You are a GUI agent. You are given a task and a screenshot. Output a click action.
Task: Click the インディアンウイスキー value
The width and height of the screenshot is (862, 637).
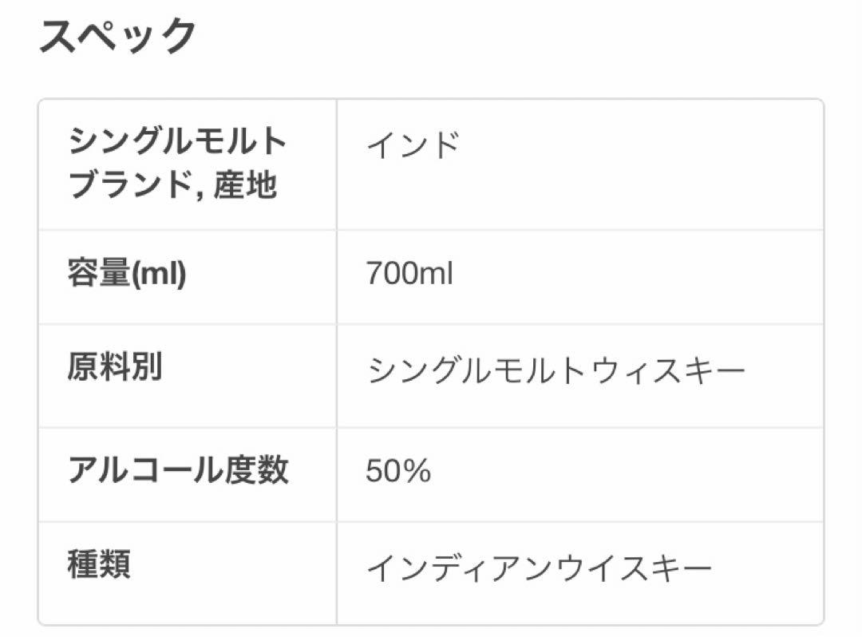pyautogui.click(x=540, y=568)
